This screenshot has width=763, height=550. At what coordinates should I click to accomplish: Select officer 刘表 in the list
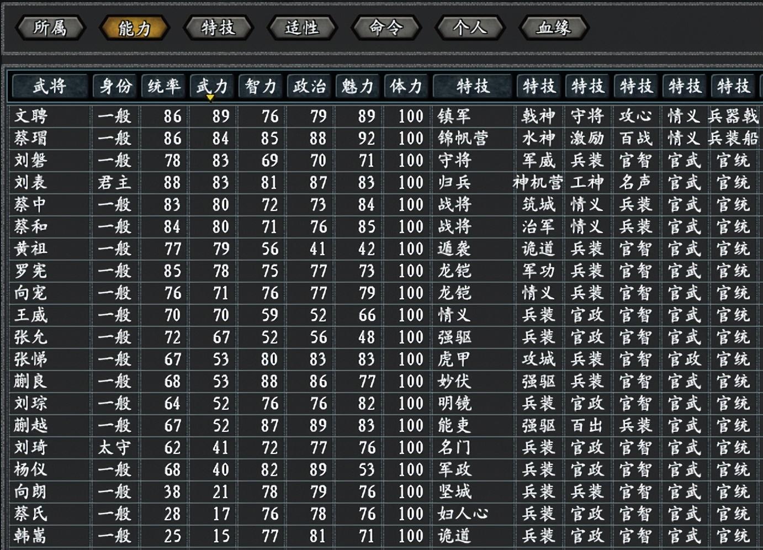(31, 183)
